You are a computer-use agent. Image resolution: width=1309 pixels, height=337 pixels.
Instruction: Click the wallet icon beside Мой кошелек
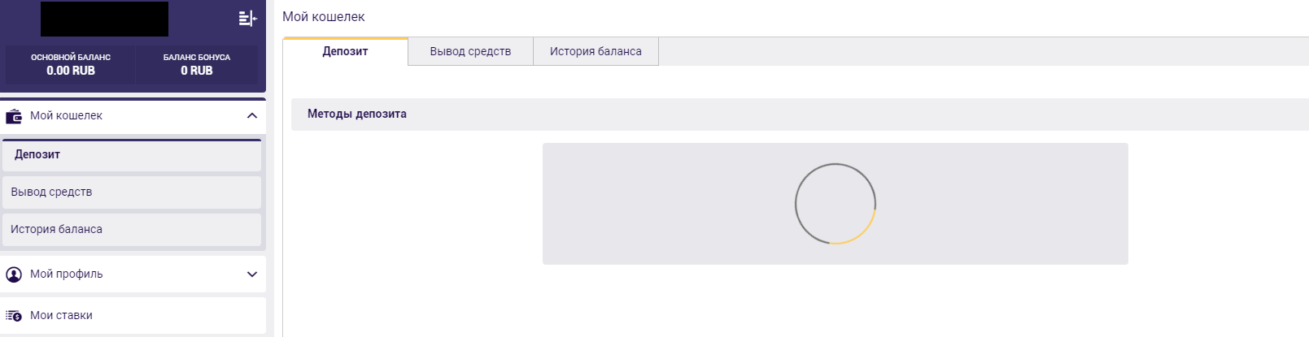coord(14,116)
